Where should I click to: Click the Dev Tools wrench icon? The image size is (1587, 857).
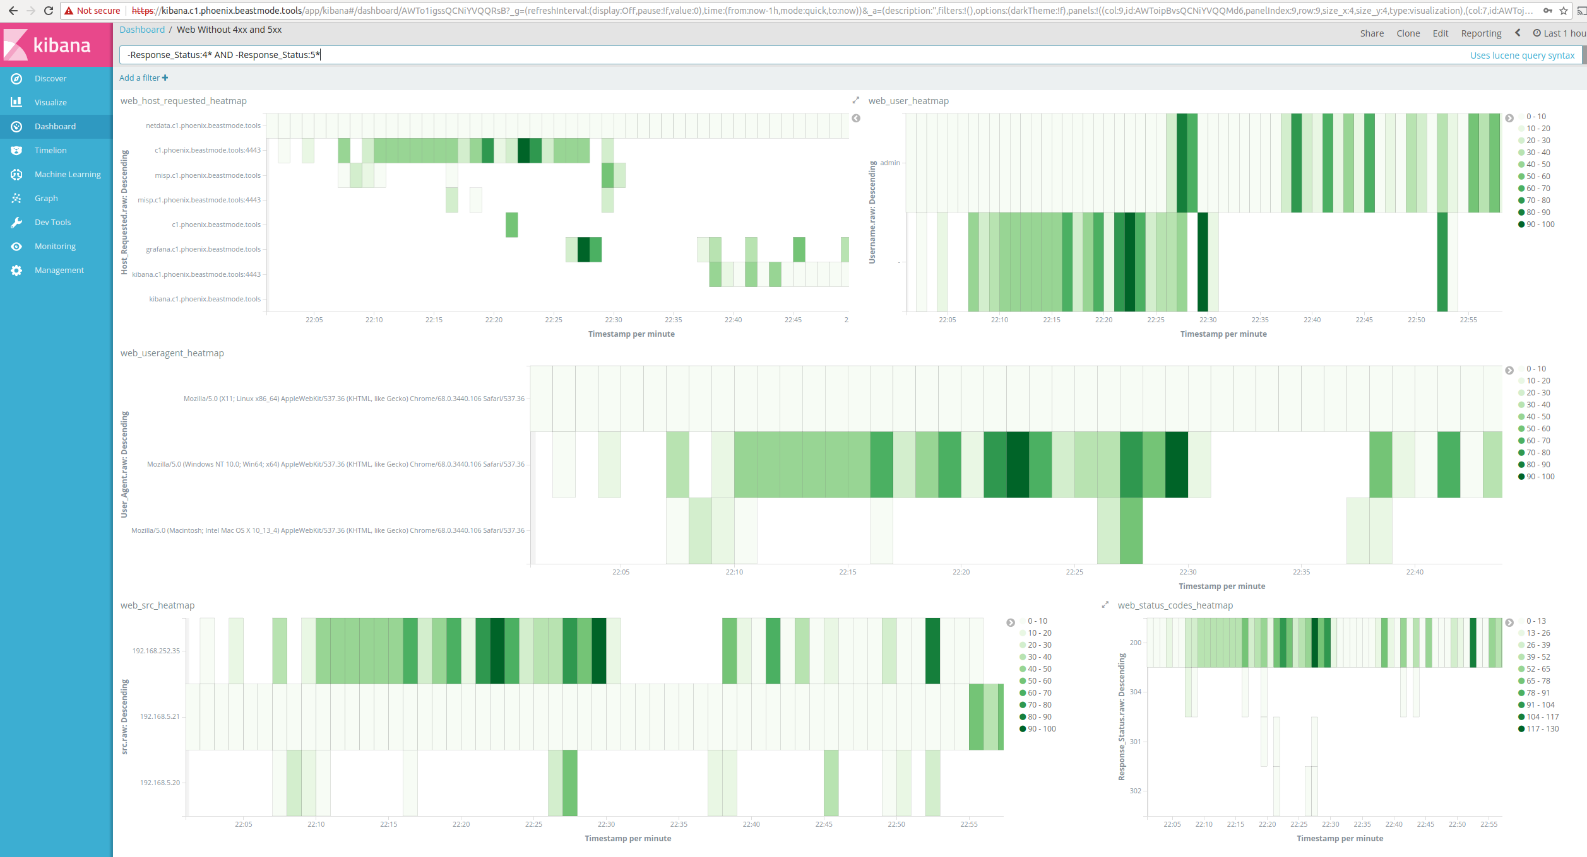click(16, 222)
